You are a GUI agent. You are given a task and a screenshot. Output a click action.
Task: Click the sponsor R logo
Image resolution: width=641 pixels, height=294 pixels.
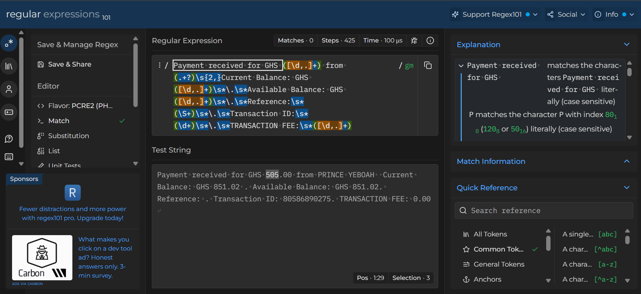click(x=73, y=193)
